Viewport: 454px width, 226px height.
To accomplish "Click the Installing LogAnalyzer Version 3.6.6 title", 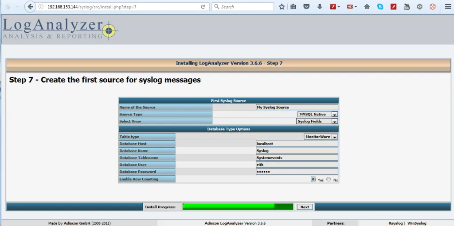I will coord(229,63).
